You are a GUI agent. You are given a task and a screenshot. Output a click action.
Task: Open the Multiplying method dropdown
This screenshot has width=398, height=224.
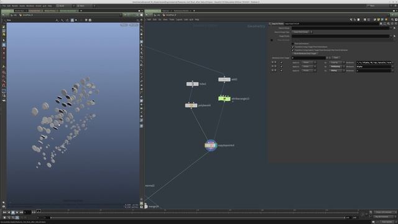point(337,67)
